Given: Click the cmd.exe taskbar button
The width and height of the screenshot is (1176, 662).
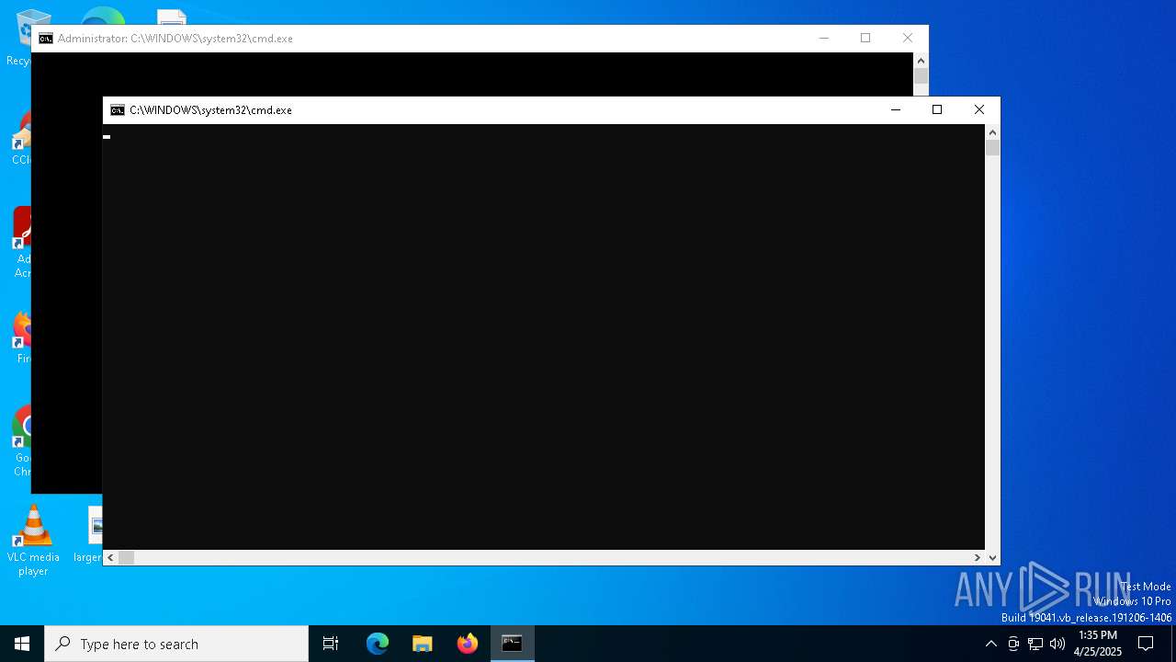Looking at the screenshot, I should [513, 644].
